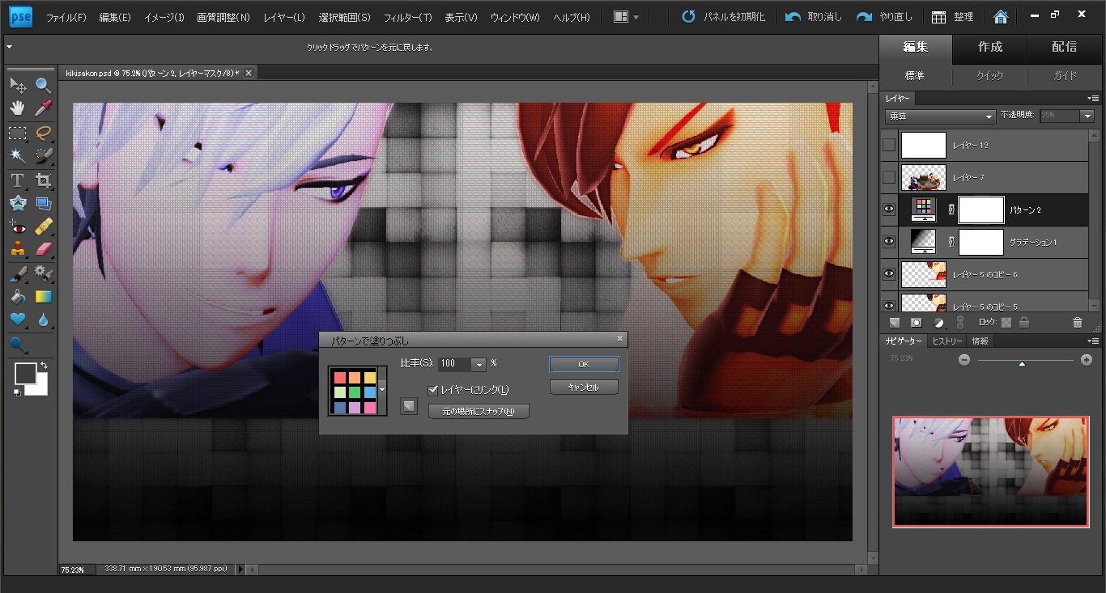Select the Brush tool
The height and width of the screenshot is (593, 1106).
[18, 273]
